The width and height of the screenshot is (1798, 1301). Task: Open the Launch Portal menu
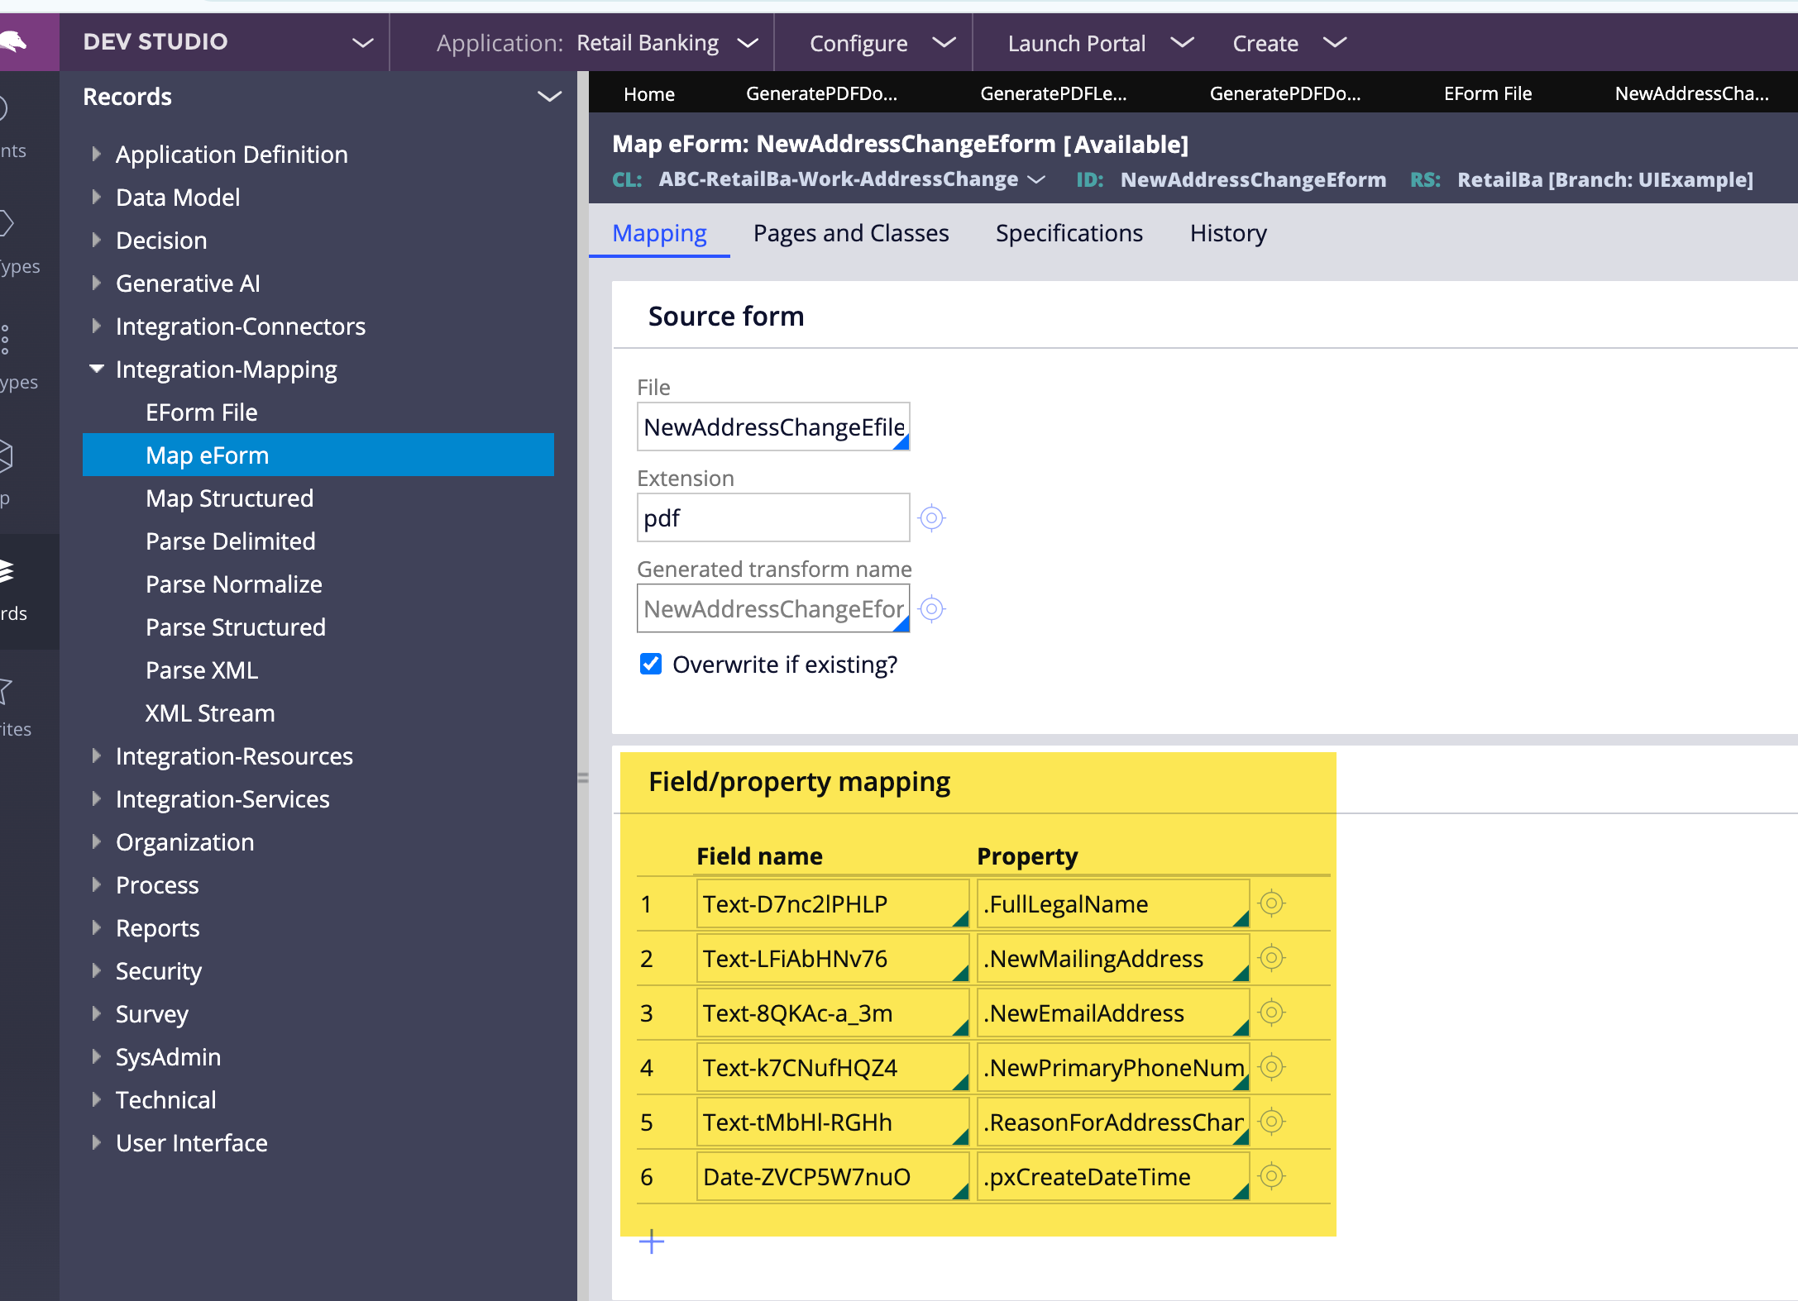click(x=1101, y=42)
